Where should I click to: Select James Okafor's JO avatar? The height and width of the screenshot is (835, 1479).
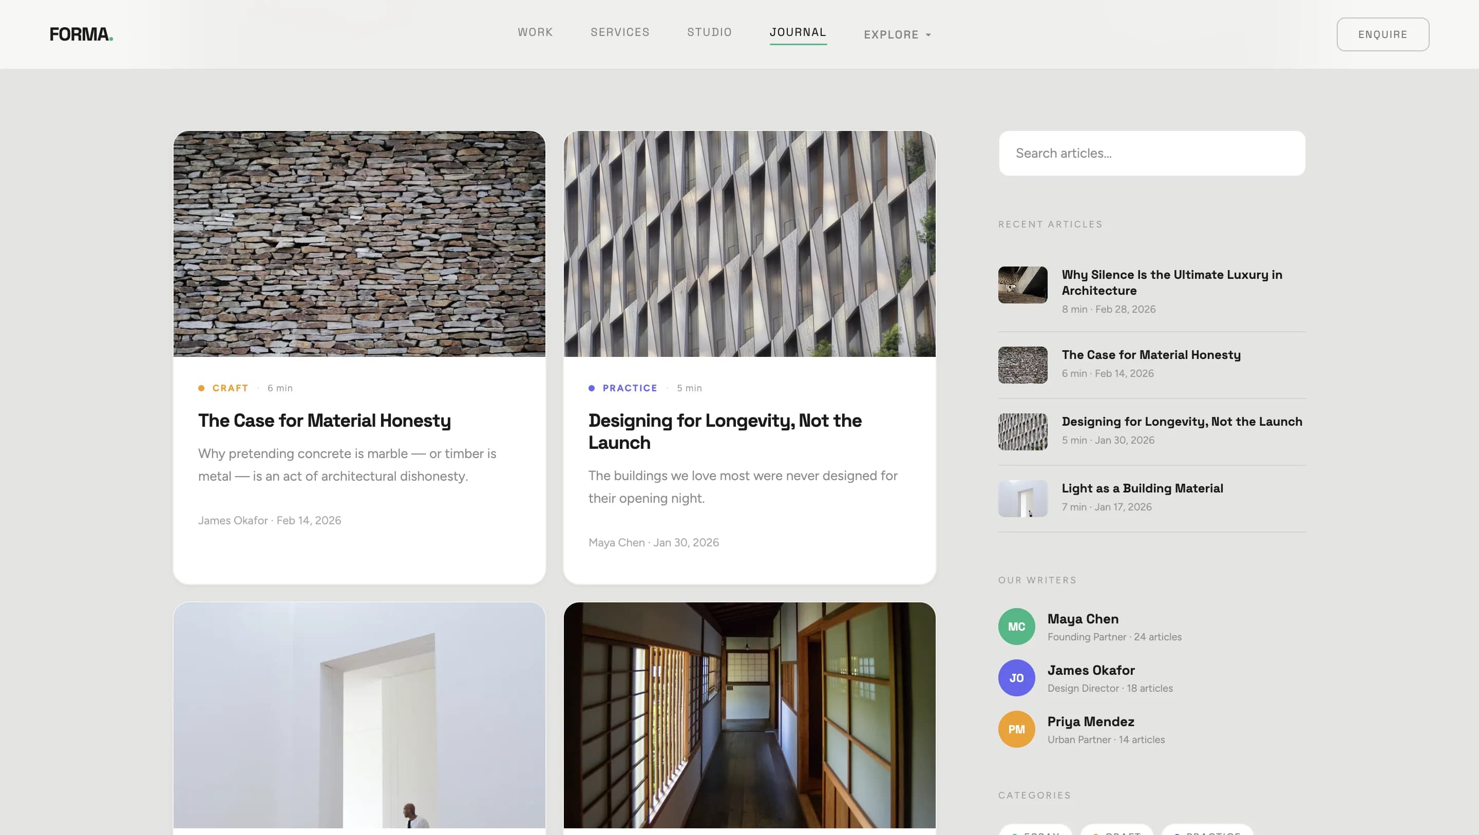pyautogui.click(x=1016, y=678)
